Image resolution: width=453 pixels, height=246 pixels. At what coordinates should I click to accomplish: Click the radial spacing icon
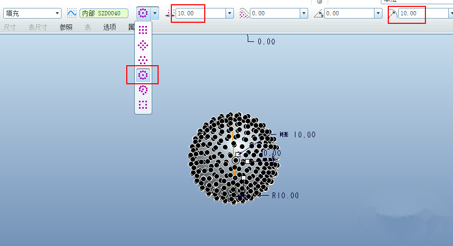[393, 14]
